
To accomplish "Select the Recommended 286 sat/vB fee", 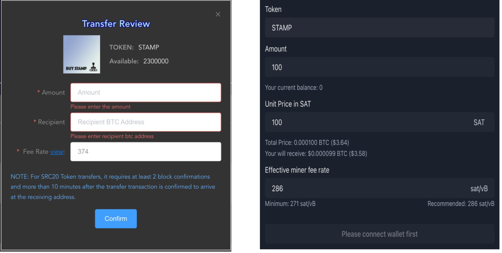I will [x=461, y=204].
